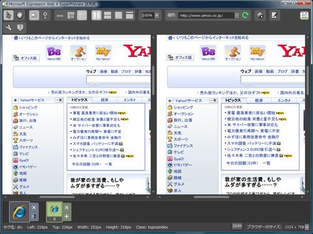313x234 pixels.
Task: Open ファイナンス link in right pane
Action: 183,146
